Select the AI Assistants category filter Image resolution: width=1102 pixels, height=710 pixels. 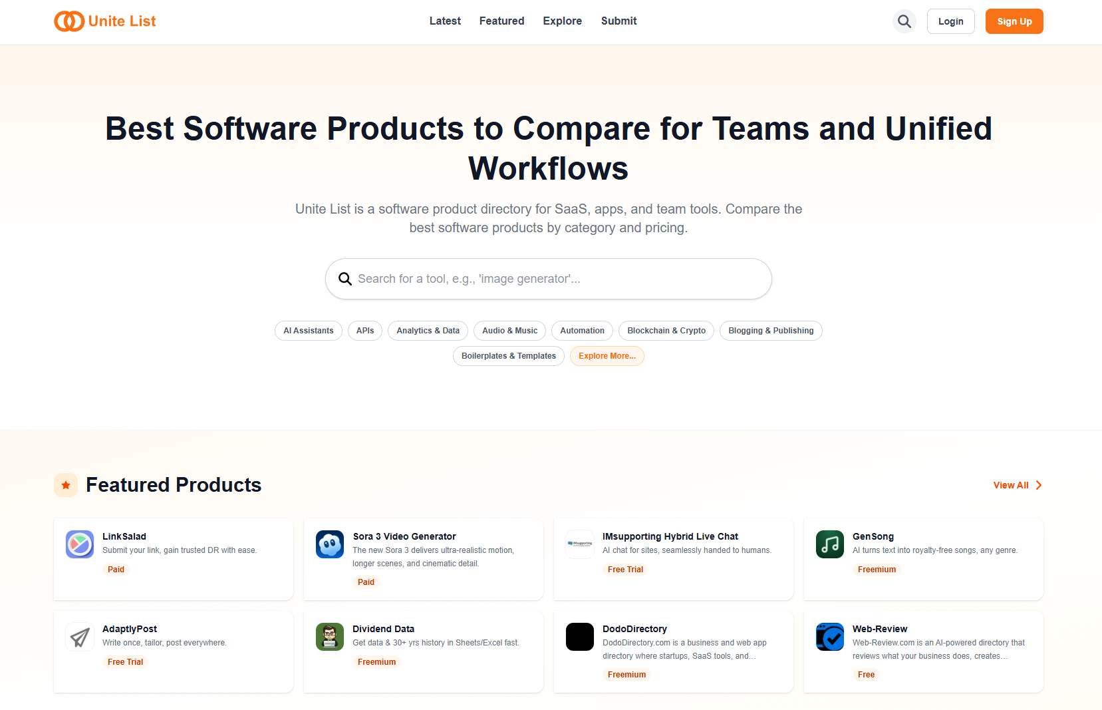(308, 331)
